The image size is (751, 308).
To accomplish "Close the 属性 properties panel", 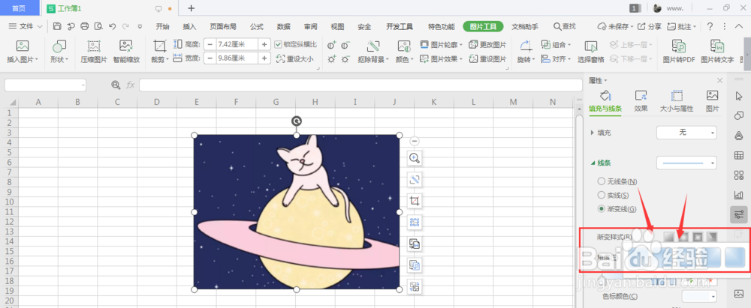I will pos(720,80).
